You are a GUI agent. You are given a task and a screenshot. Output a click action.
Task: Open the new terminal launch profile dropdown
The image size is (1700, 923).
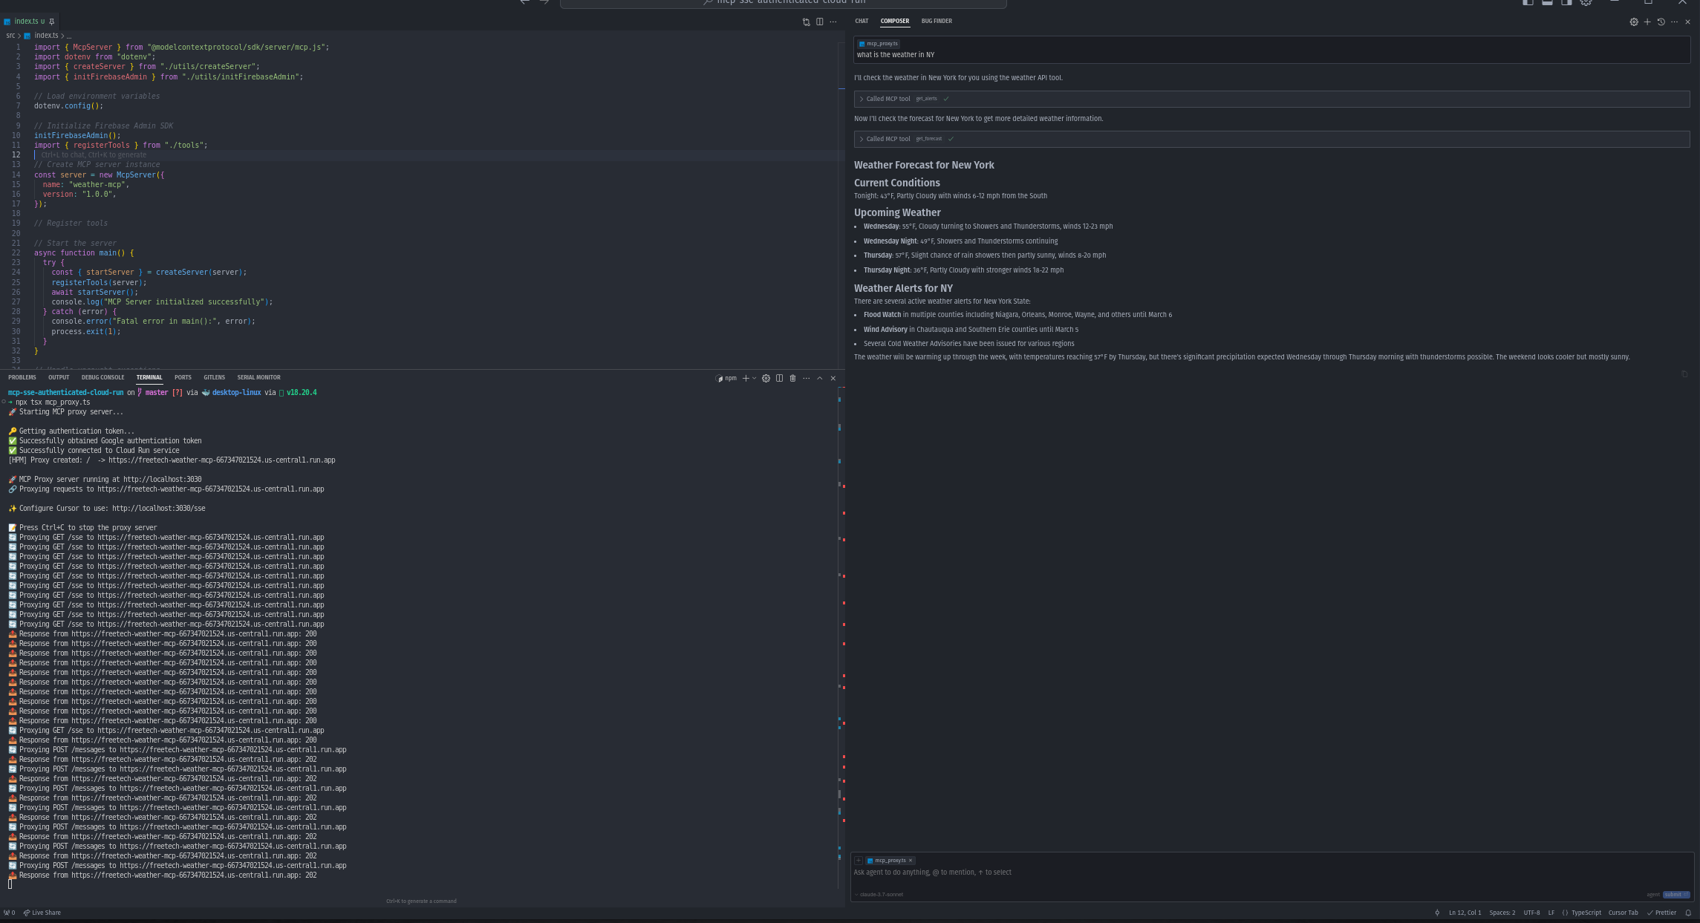[755, 378]
